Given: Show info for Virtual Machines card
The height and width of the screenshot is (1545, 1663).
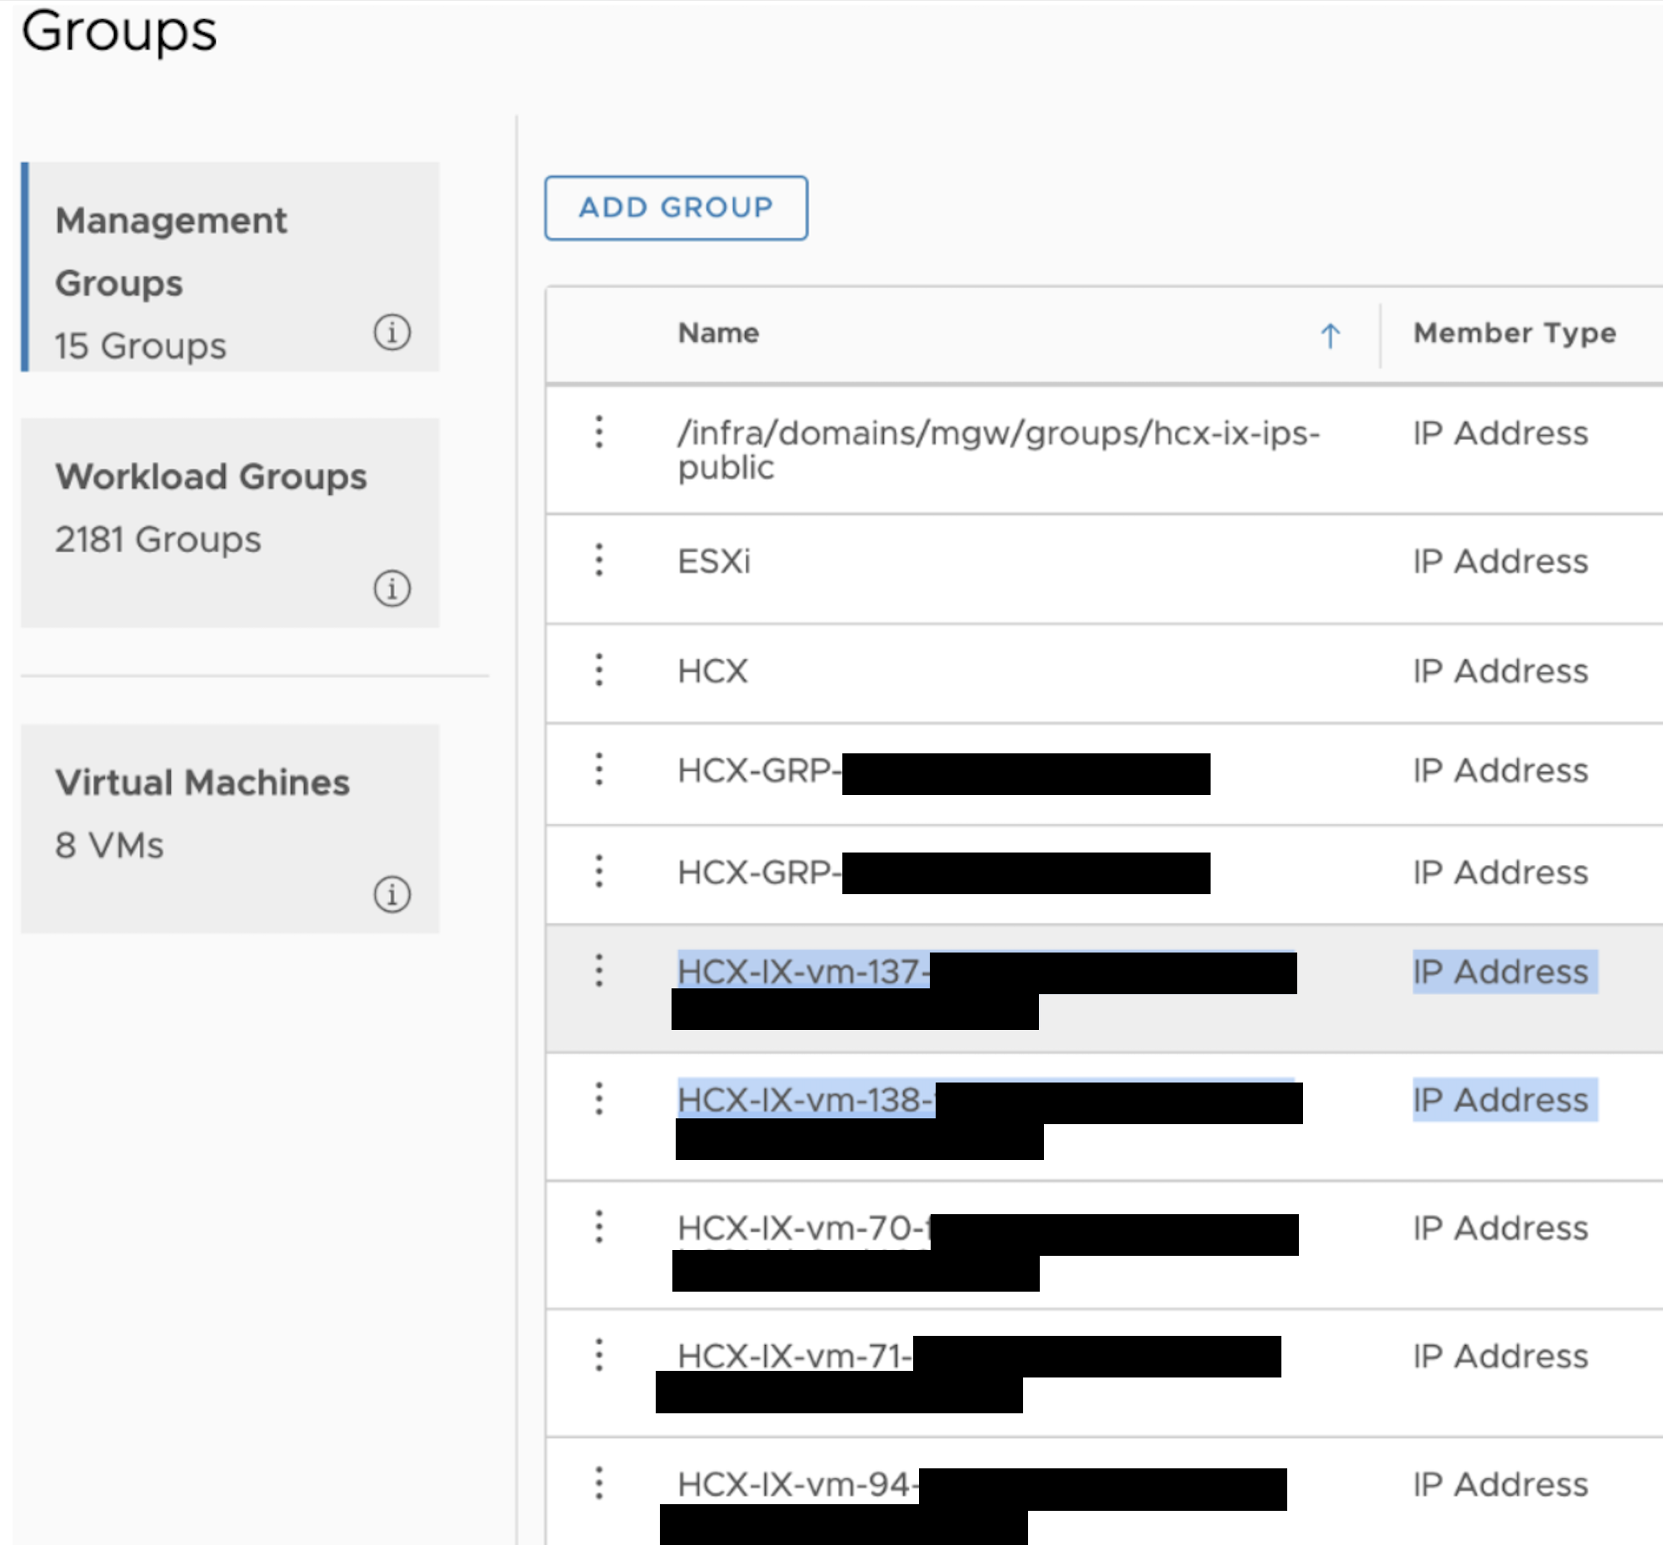Looking at the screenshot, I should [x=391, y=894].
